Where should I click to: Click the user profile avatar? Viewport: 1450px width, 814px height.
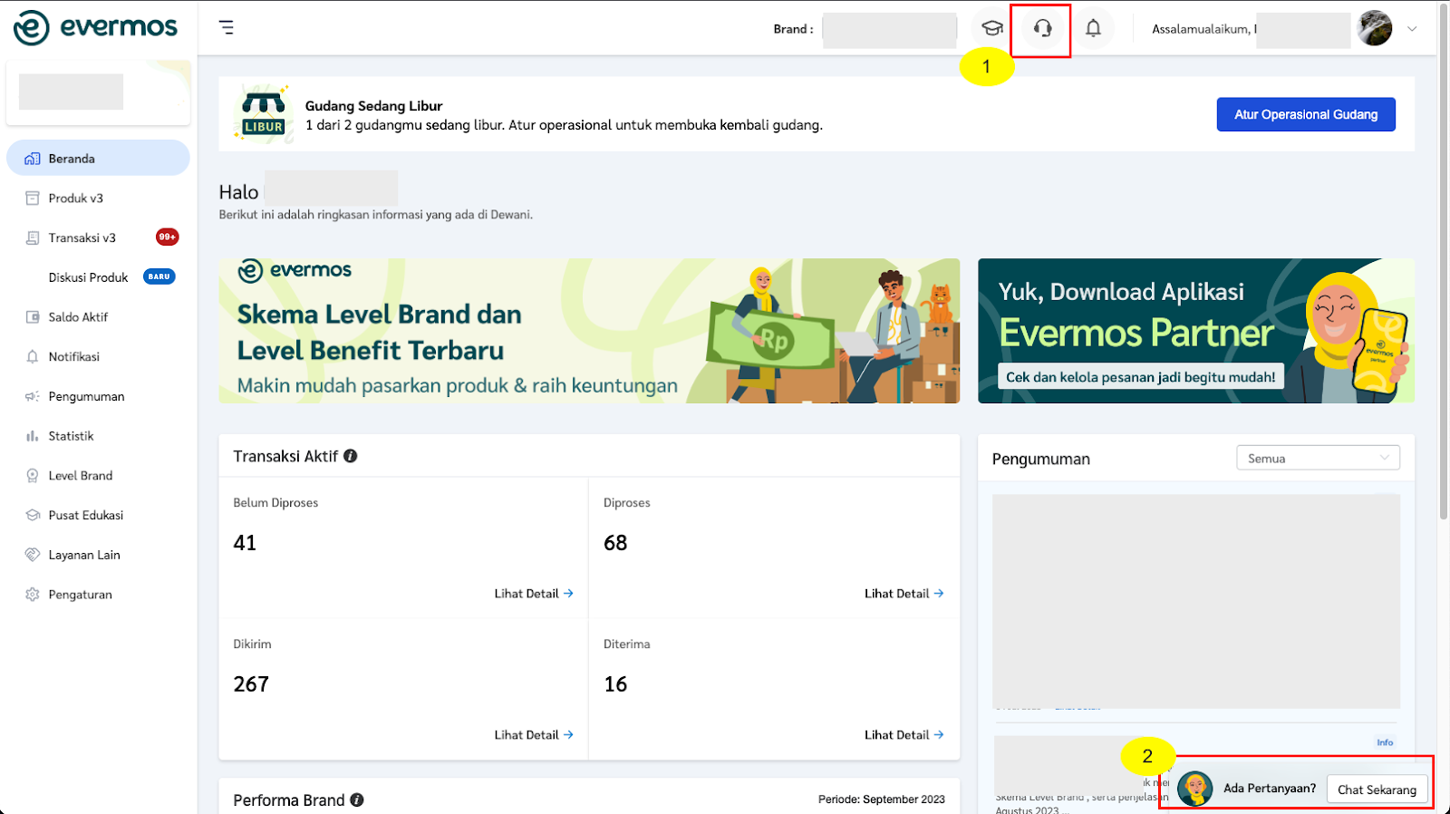[1374, 28]
